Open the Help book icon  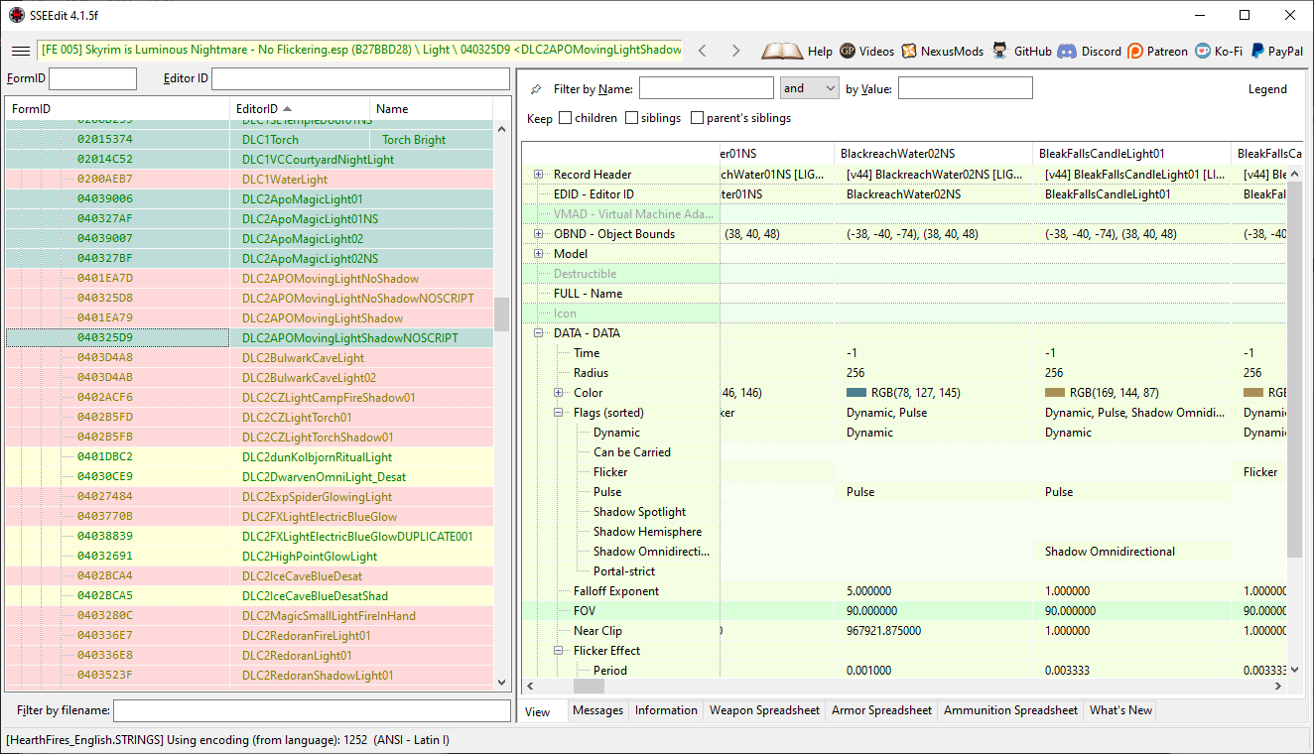782,51
